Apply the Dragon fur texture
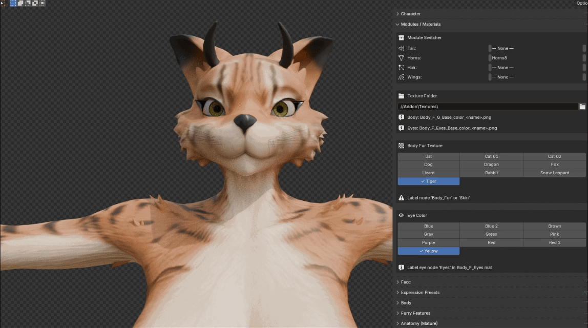588x328 pixels. click(492, 165)
